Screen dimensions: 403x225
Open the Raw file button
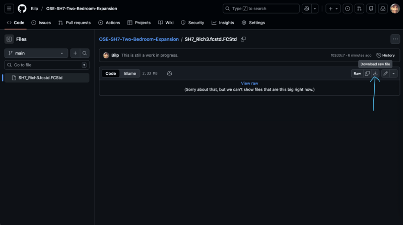357,73
